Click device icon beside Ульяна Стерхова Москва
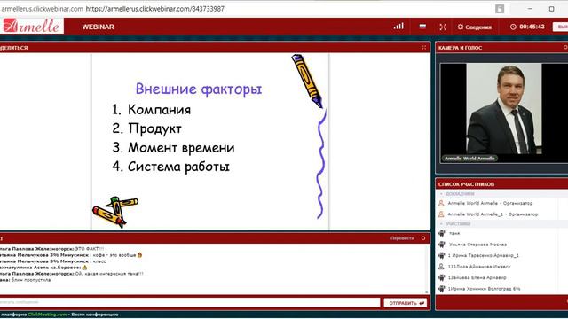This screenshot has width=568, height=319. click(x=442, y=245)
